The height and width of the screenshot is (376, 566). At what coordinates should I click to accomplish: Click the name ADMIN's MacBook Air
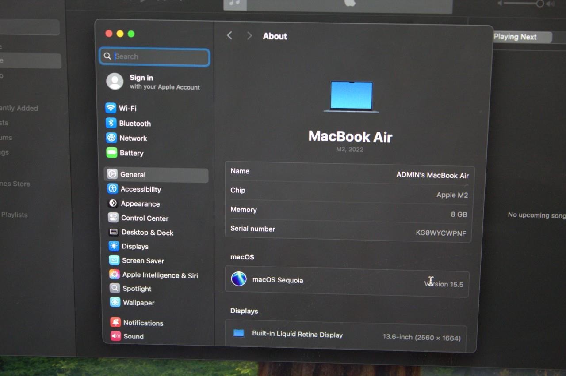pos(432,175)
